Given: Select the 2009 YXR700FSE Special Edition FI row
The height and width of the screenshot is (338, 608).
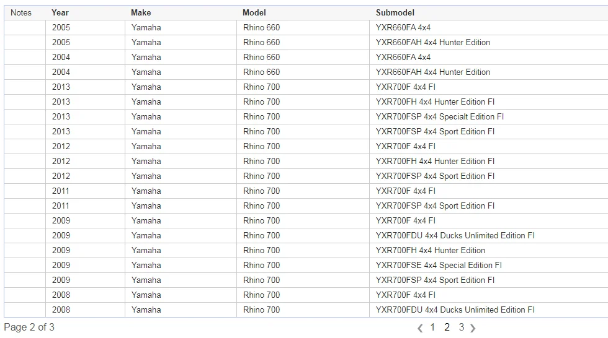Looking at the screenshot, I should (306, 266).
